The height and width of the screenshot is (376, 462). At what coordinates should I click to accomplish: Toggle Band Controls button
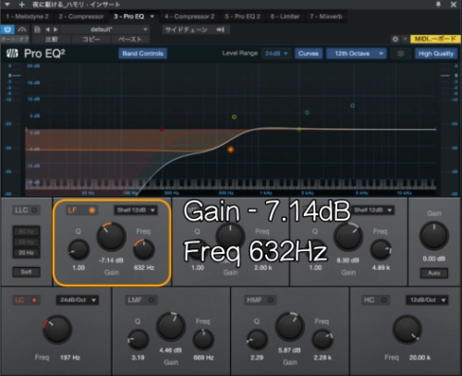coord(142,54)
